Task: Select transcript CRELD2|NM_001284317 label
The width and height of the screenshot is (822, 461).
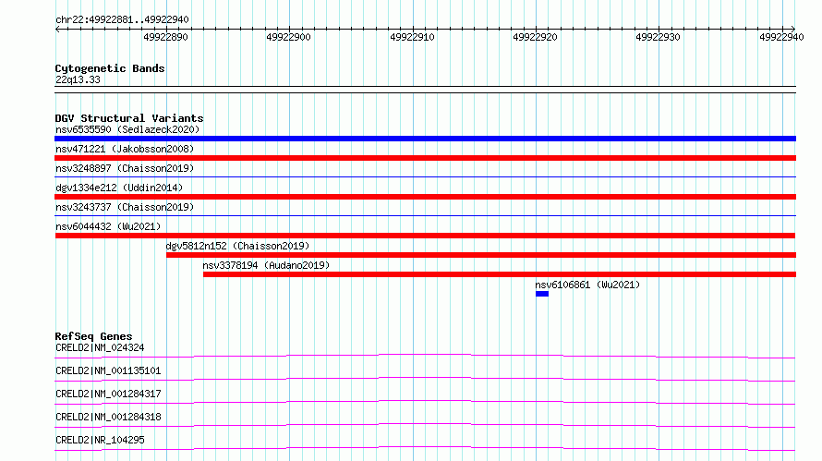Action: tap(108, 394)
